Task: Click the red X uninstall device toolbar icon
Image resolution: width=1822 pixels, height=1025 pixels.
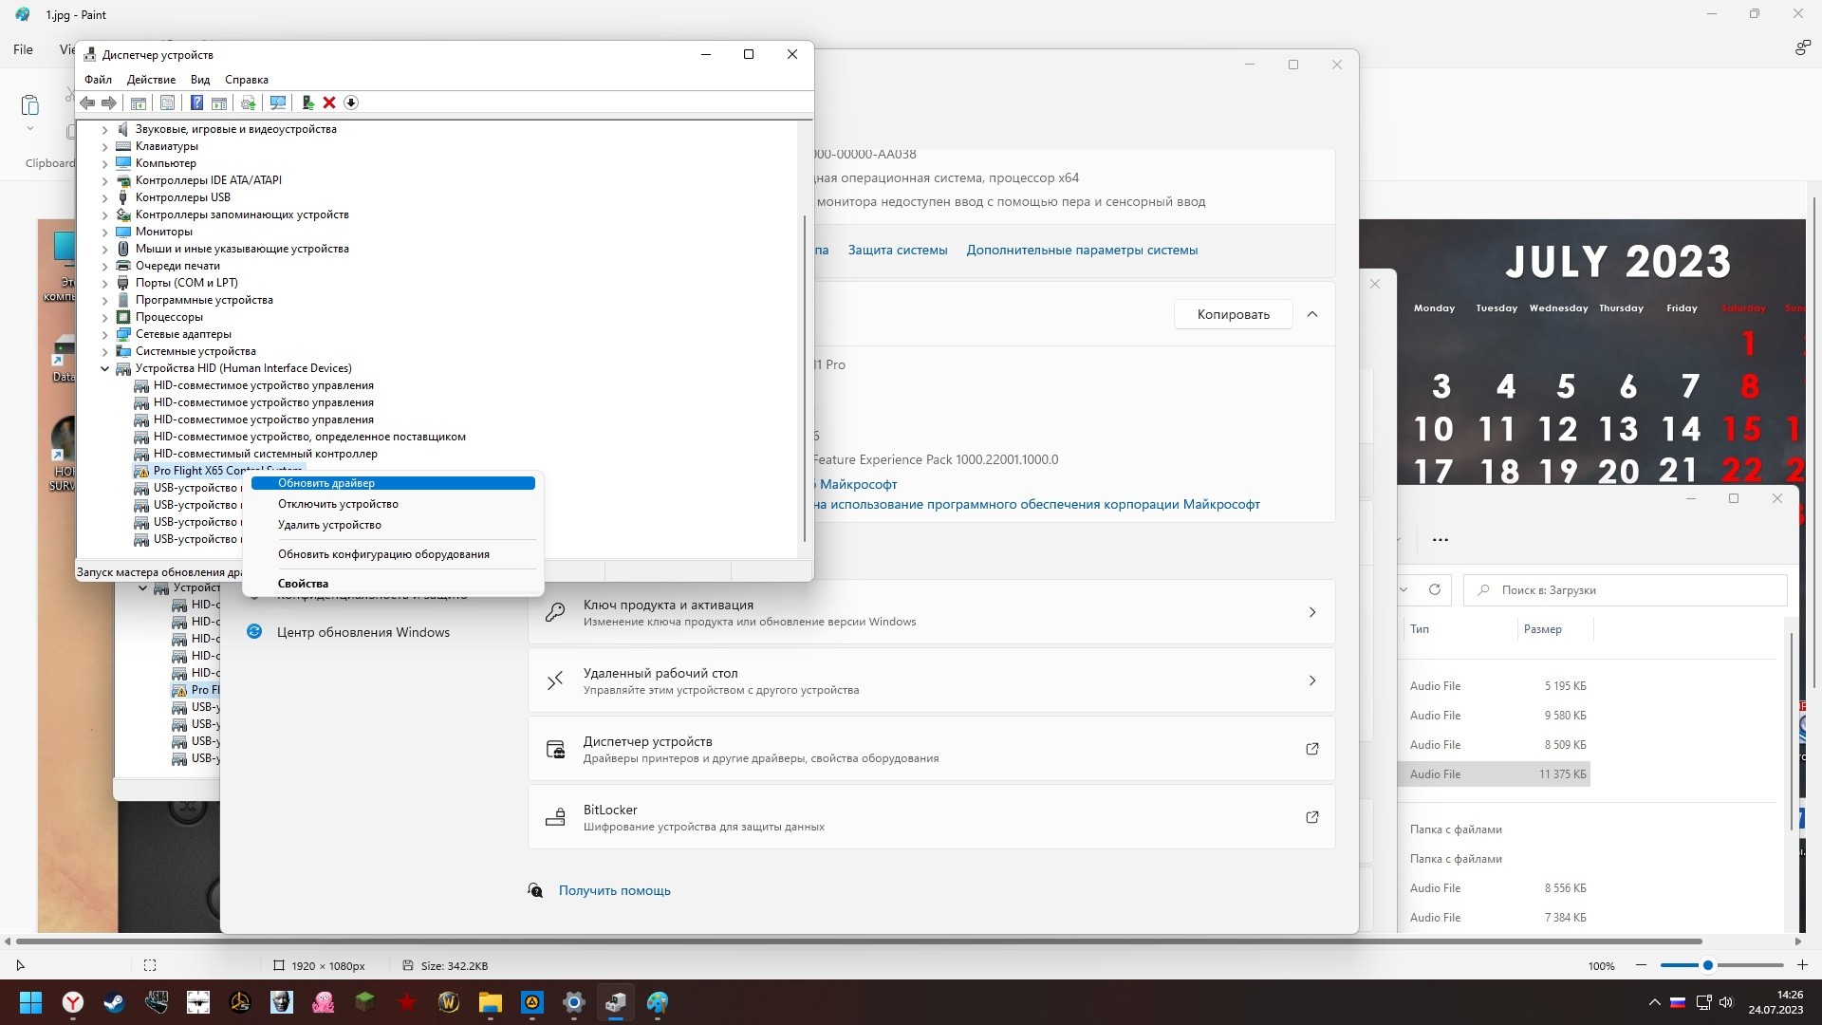Action: pyautogui.click(x=329, y=102)
